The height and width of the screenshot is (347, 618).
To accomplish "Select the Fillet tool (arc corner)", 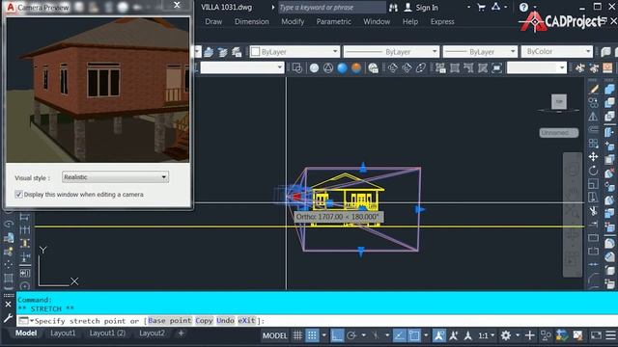I will click(x=594, y=280).
